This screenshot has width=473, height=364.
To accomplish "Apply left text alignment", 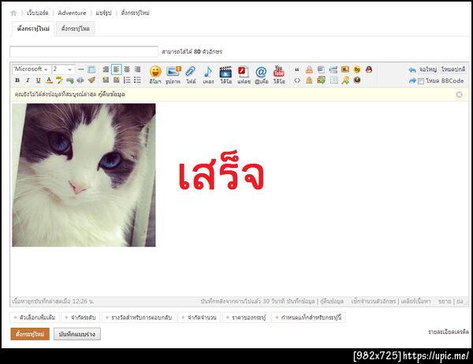I will point(116,69).
